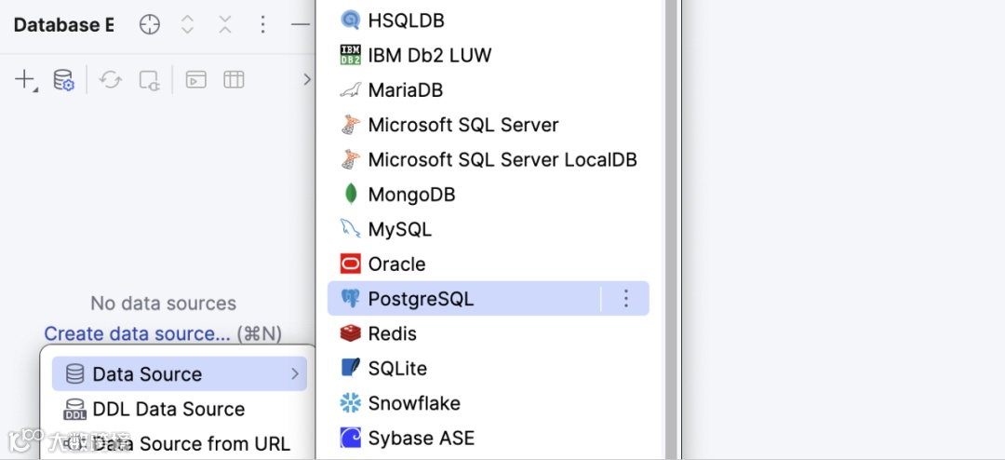
Task: Click the MongoDB leaf icon
Action: tap(351, 194)
